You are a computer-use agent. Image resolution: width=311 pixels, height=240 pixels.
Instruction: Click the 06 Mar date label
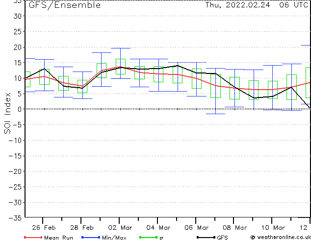pos(196,228)
